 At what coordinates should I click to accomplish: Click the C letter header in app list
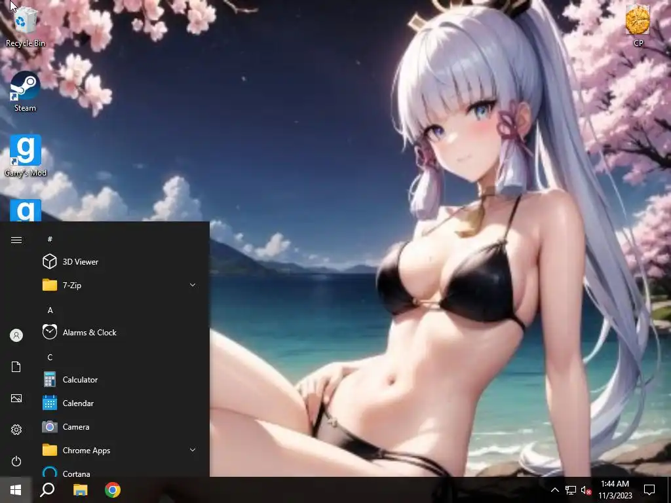(x=50, y=357)
